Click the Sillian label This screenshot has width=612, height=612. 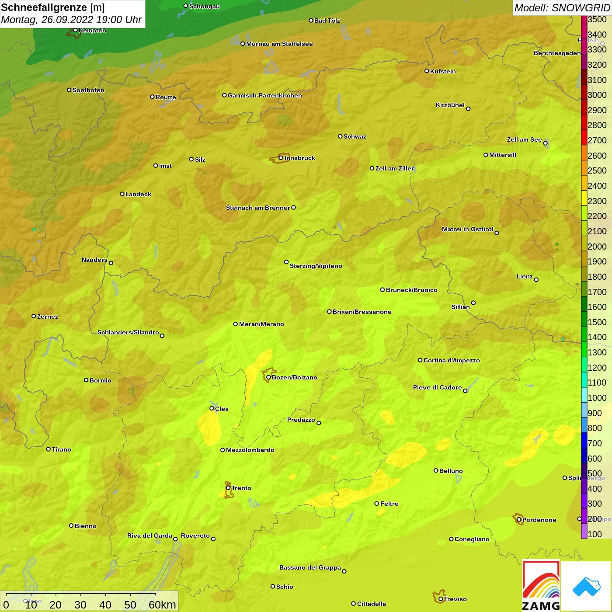[461, 307]
